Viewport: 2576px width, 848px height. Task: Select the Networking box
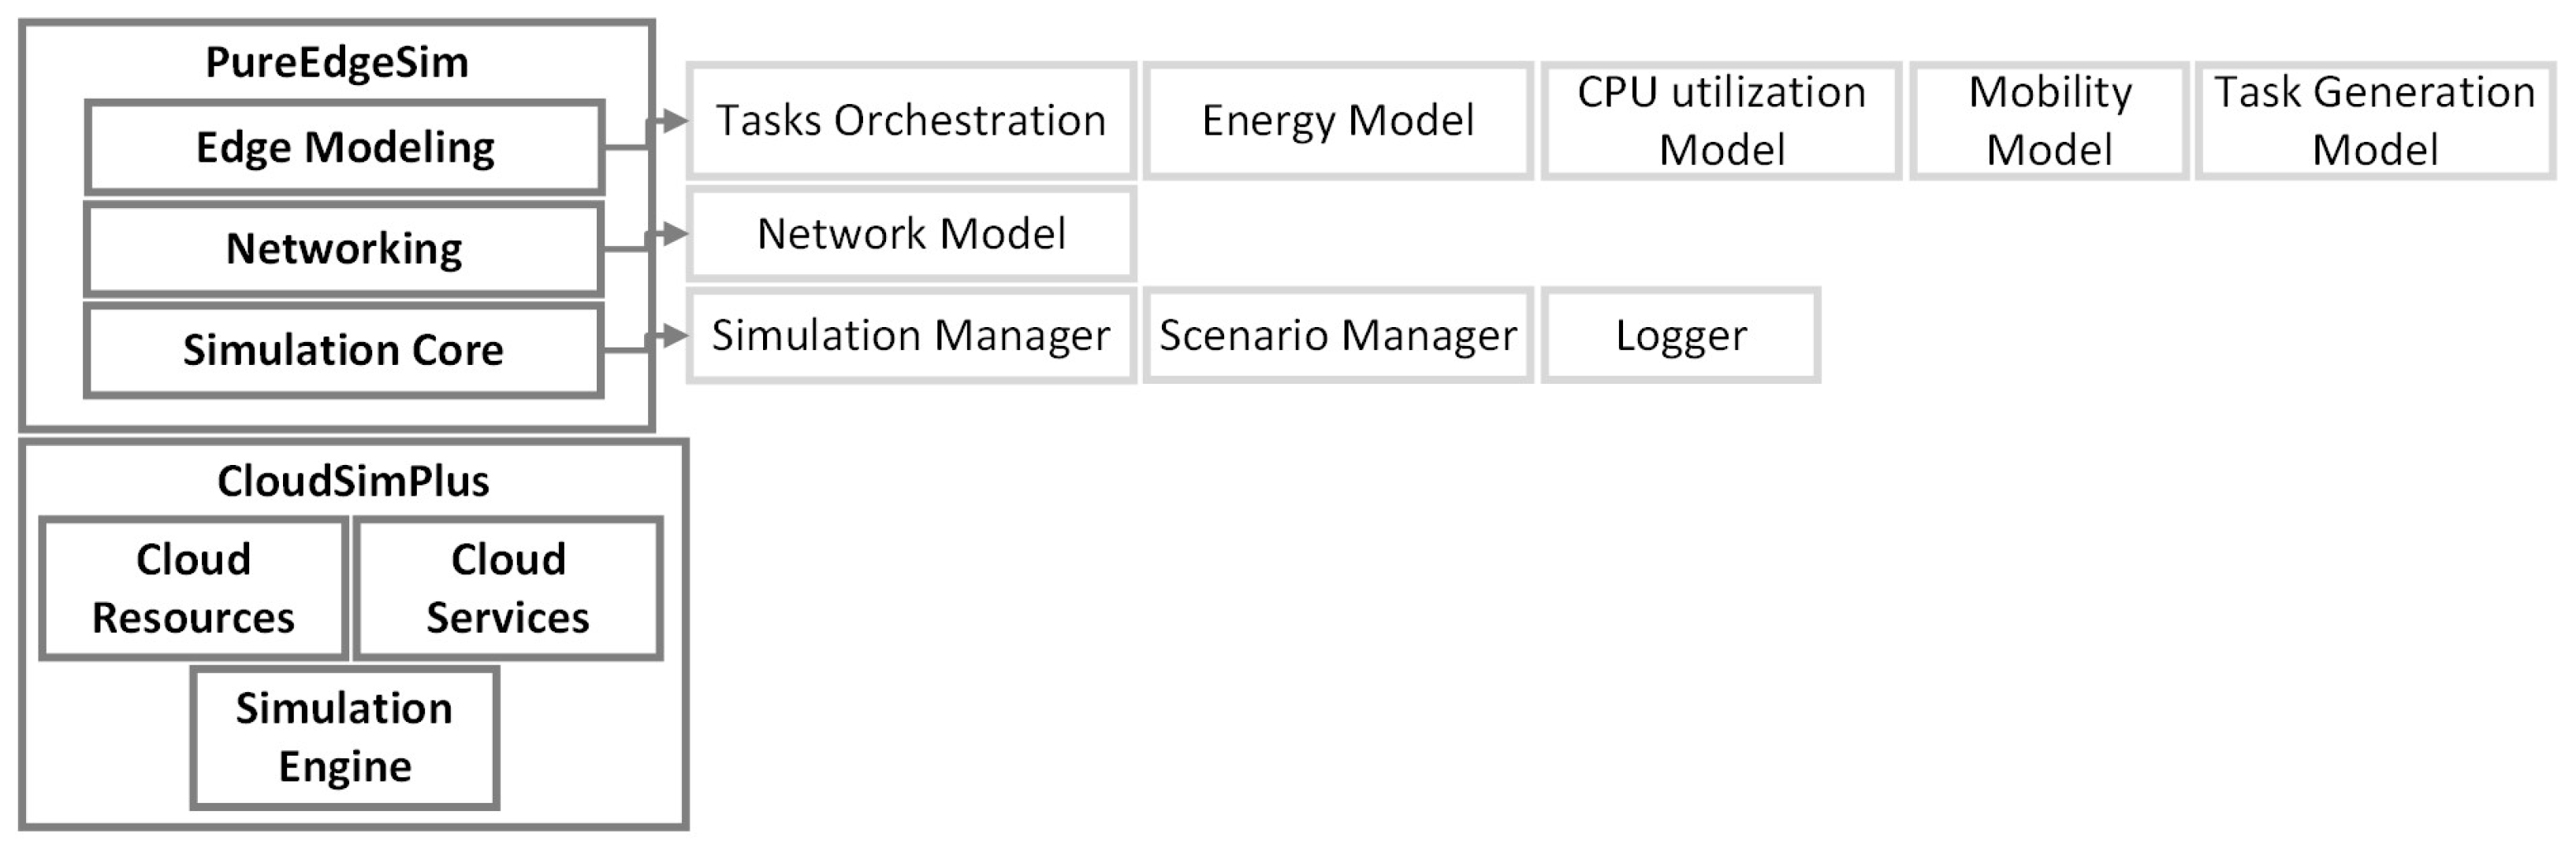click(x=345, y=248)
